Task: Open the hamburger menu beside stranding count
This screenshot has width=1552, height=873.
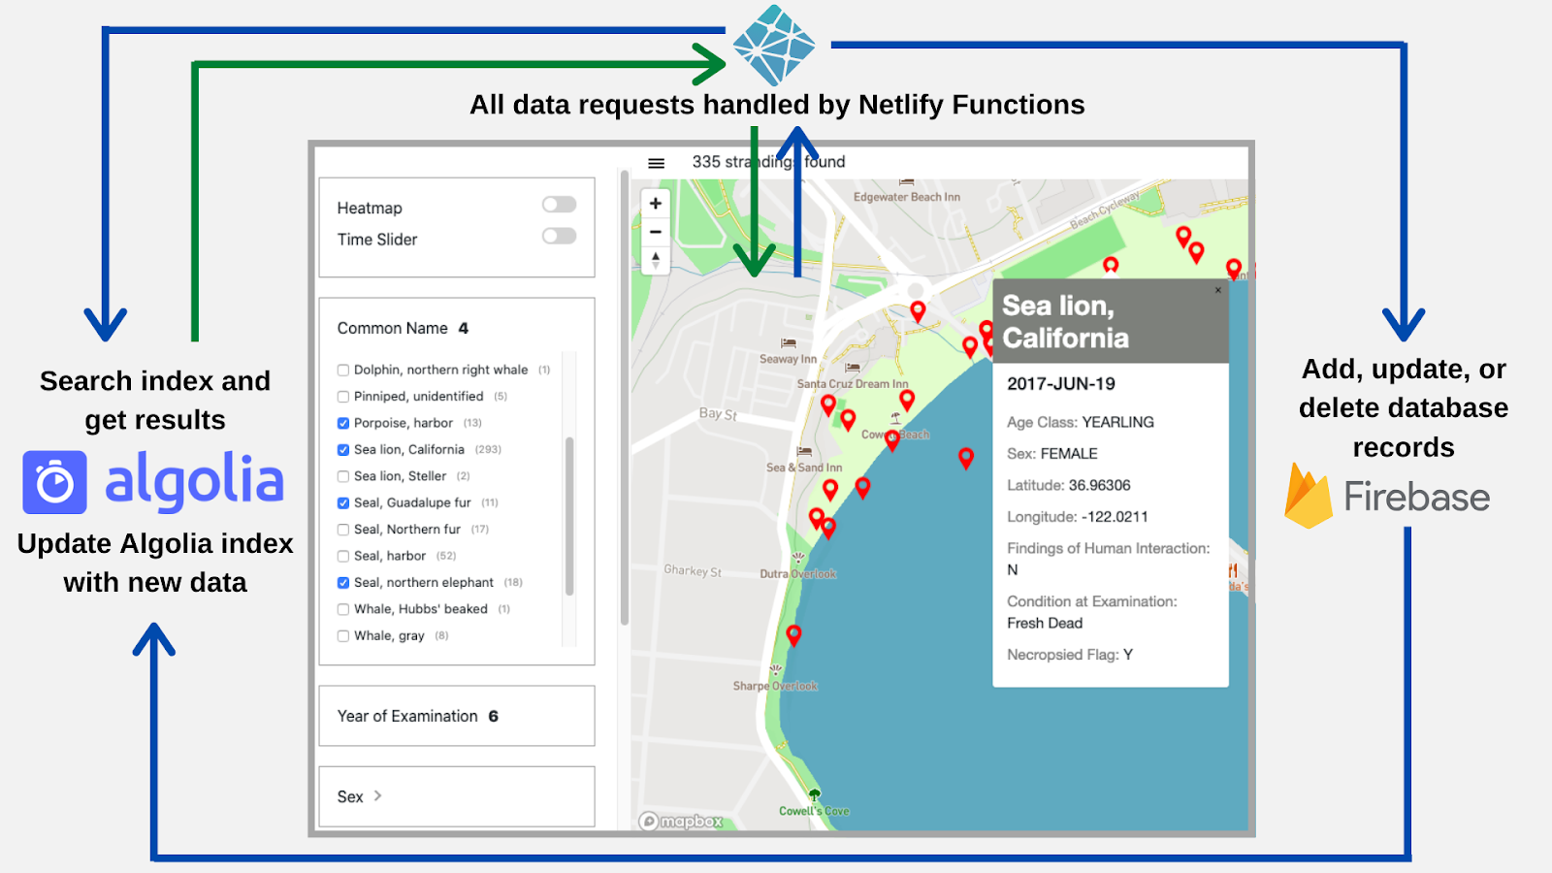Action: coord(656,163)
